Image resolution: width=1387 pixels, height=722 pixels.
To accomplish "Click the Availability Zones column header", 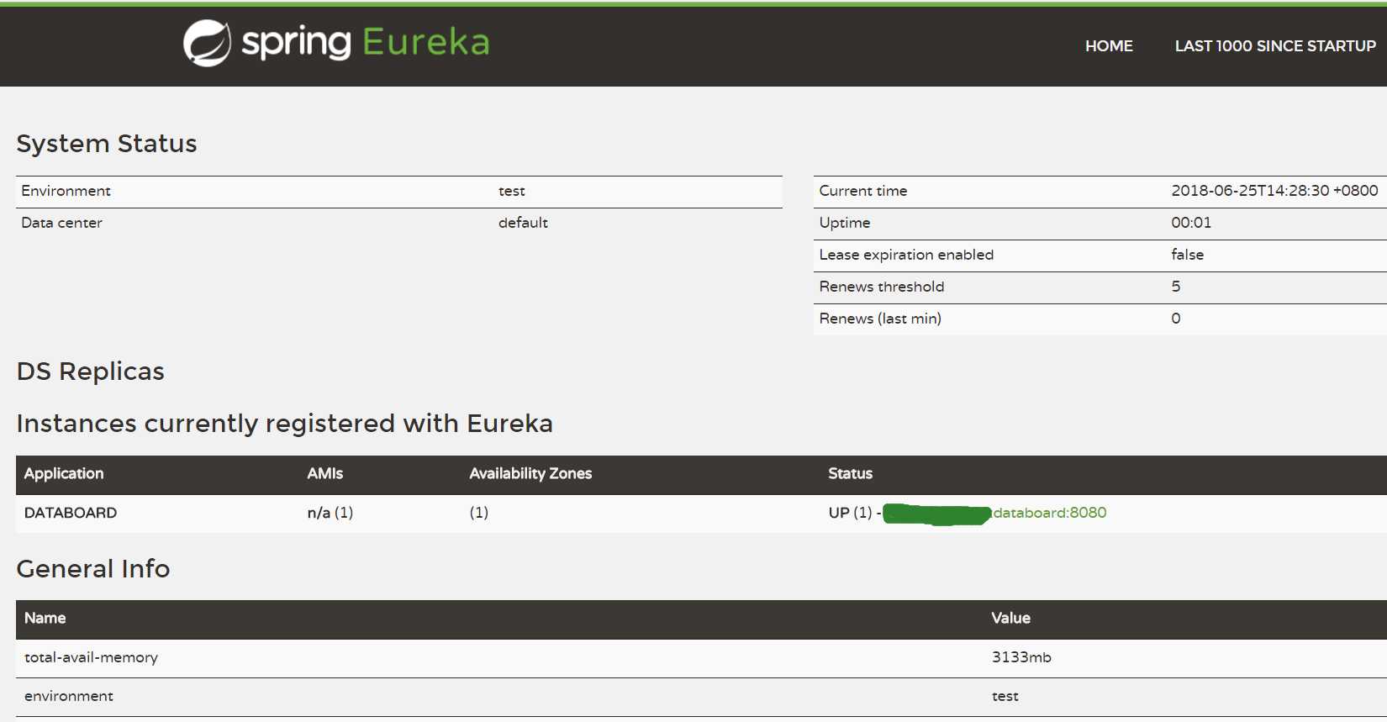I will pyautogui.click(x=530, y=474).
